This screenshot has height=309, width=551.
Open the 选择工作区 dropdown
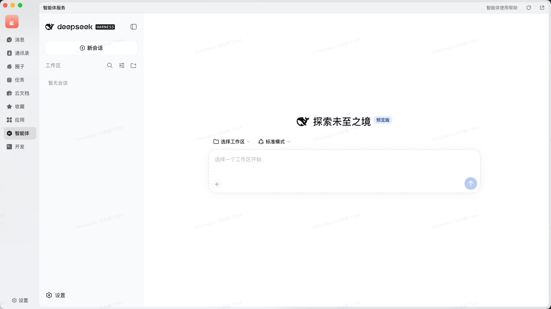232,142
